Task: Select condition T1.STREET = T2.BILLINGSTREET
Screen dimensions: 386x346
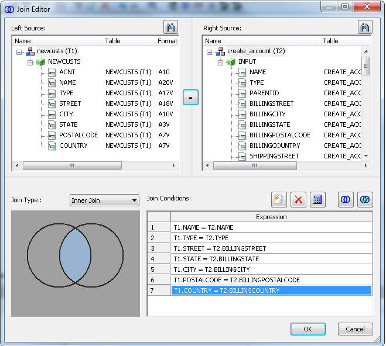Action: click(271, 248)
